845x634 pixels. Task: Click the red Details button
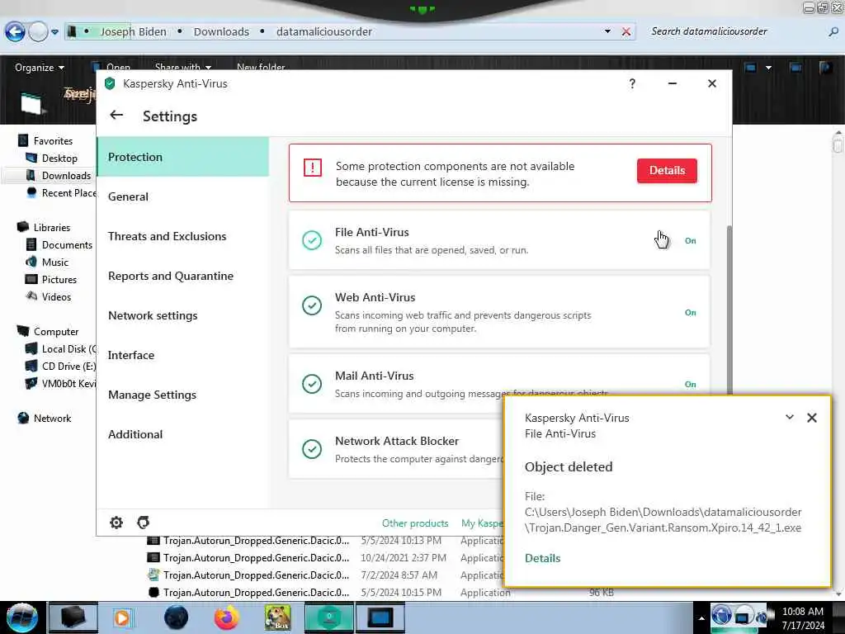coord(667,170)
